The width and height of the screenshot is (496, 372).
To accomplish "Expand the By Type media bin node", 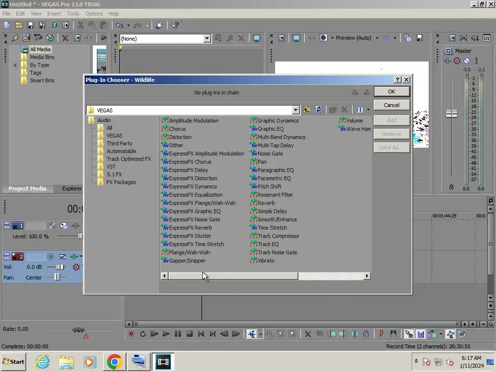I will click(x=15, y=65).
